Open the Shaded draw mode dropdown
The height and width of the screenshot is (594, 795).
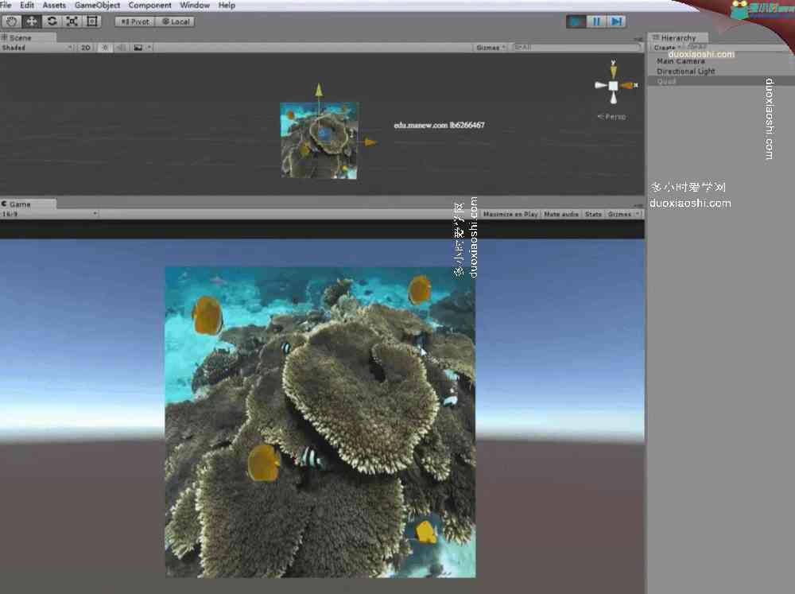[37, 48]
